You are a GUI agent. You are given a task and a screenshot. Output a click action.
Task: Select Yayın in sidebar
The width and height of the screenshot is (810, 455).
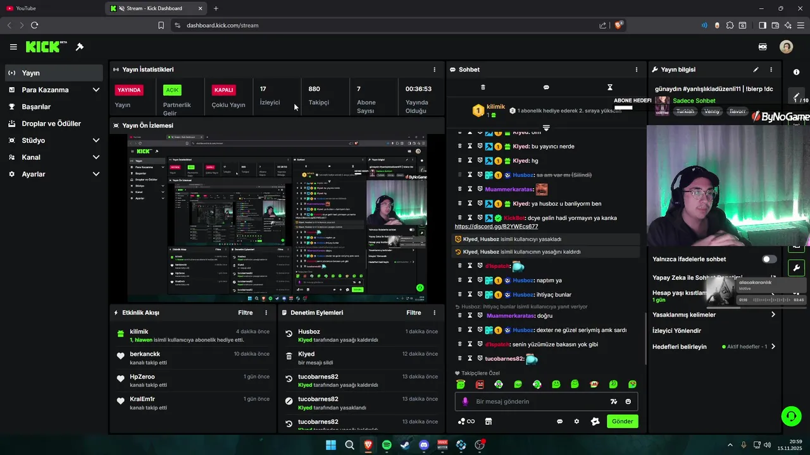click(x=54, y=73)
